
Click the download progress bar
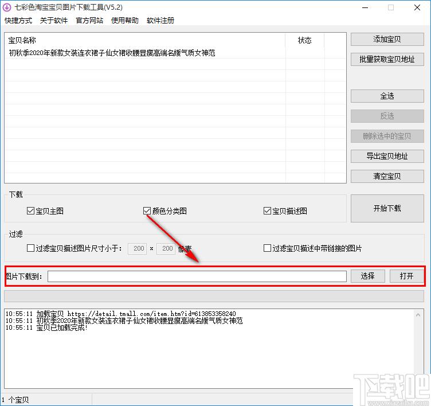(x=214, y=296)
